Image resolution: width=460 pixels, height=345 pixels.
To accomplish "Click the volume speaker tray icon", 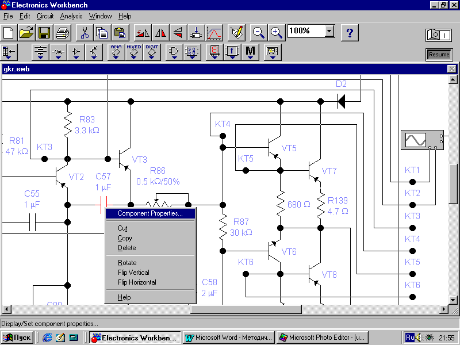I will [419, 338].
